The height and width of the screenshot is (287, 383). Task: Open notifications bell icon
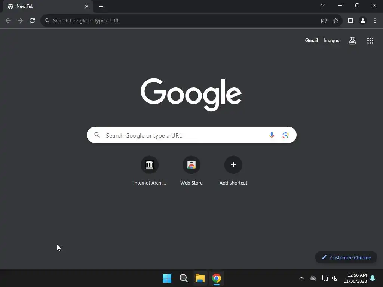pyautogui.click(x=373, y=278)
